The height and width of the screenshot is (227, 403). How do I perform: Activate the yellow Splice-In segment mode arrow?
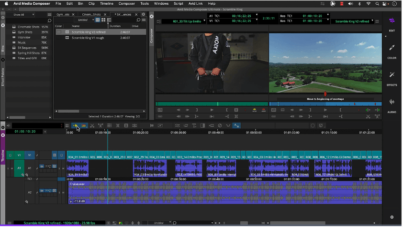(x=75, y=126)
